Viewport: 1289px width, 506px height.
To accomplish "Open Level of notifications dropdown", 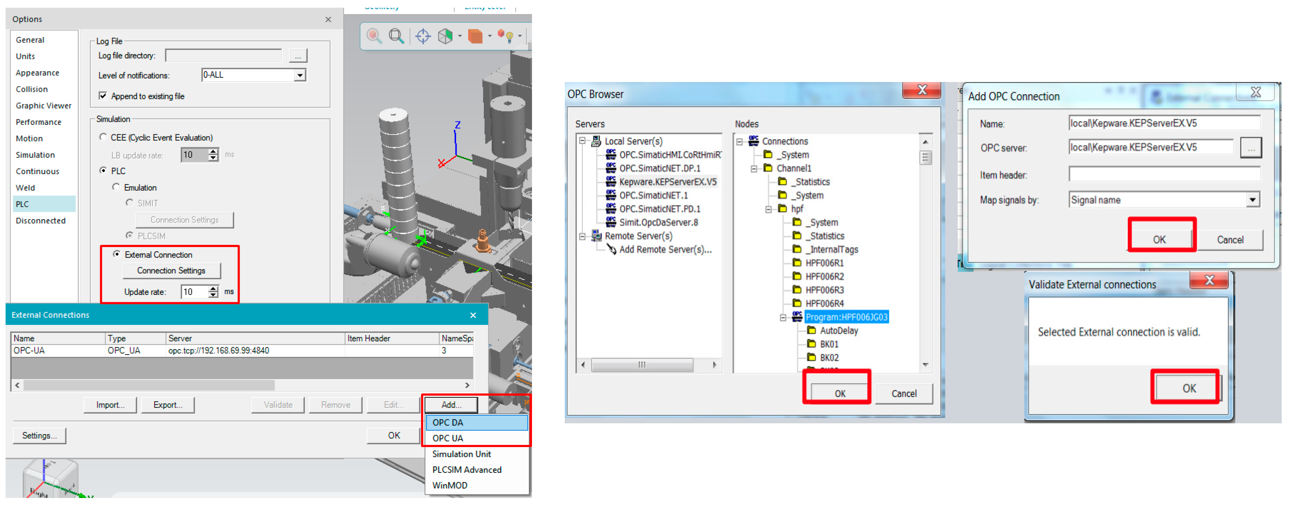I will tap(300, 75).
